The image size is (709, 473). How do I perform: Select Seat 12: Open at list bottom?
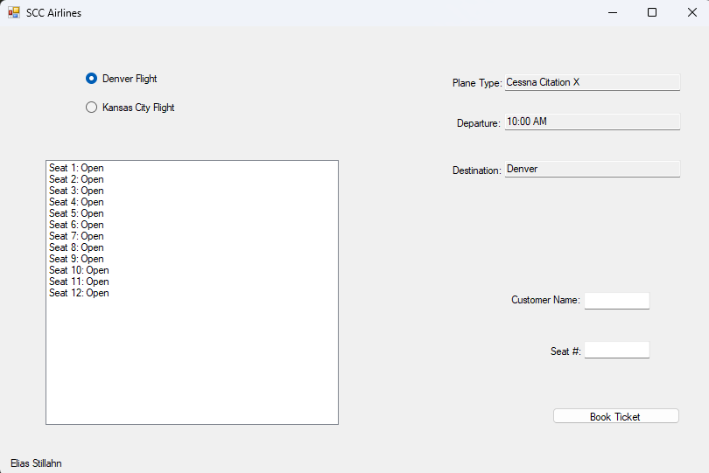click(79, 293)
